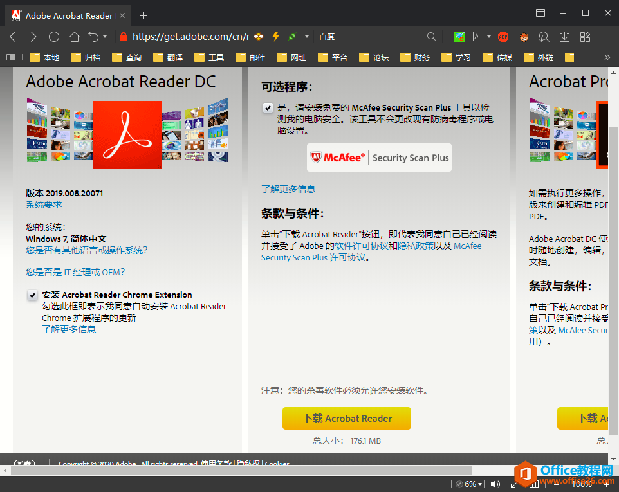Open the 6% accelerator dropdown in status bar
The width and height of the screenshot is (619, 492).
[x=470, y=484]
